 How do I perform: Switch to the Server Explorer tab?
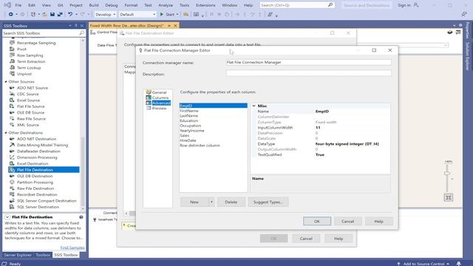coord(18,255)
